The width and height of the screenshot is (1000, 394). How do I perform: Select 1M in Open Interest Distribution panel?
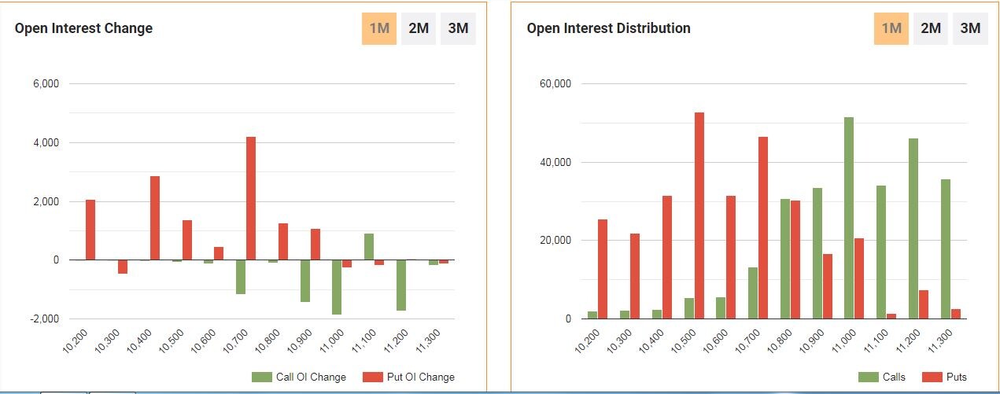pos(891,29)
